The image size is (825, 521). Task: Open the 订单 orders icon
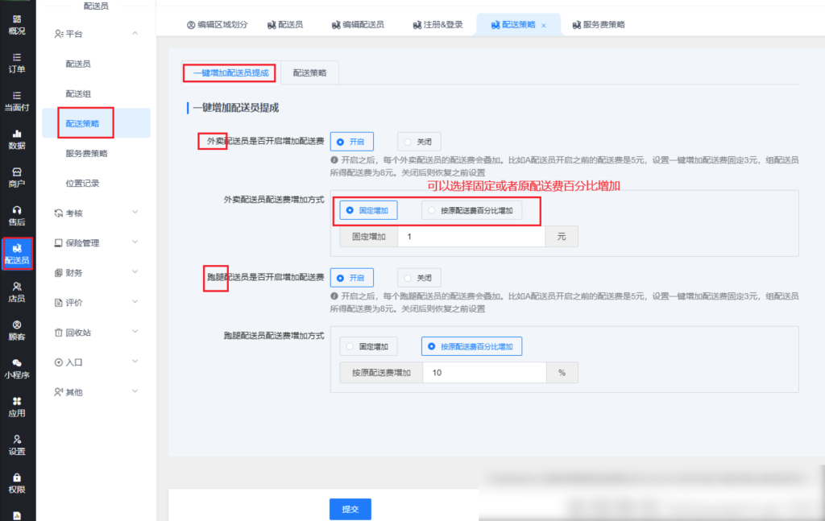pyautogui.click(x=17, y=56)
